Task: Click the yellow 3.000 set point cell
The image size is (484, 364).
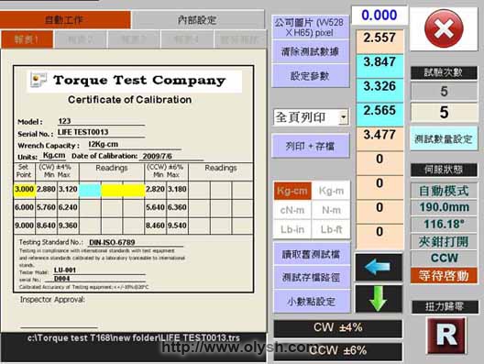Action: pyautogui.click(x=25, y=189)
